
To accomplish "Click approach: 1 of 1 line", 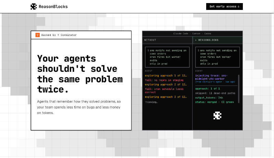I will [x=208, y=89].
